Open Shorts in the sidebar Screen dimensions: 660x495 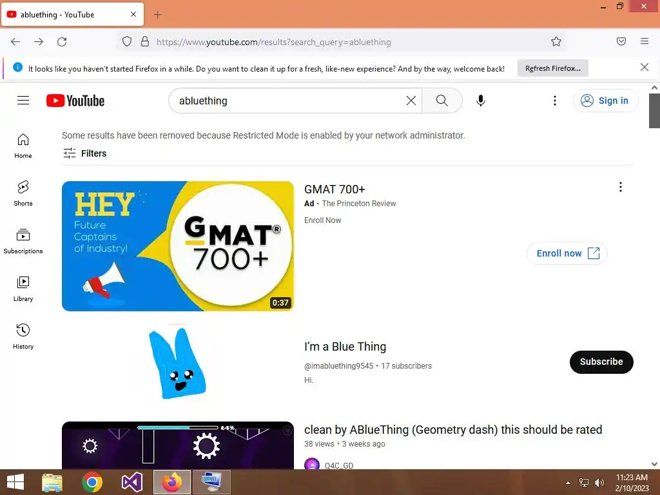[x=23, y=193]
